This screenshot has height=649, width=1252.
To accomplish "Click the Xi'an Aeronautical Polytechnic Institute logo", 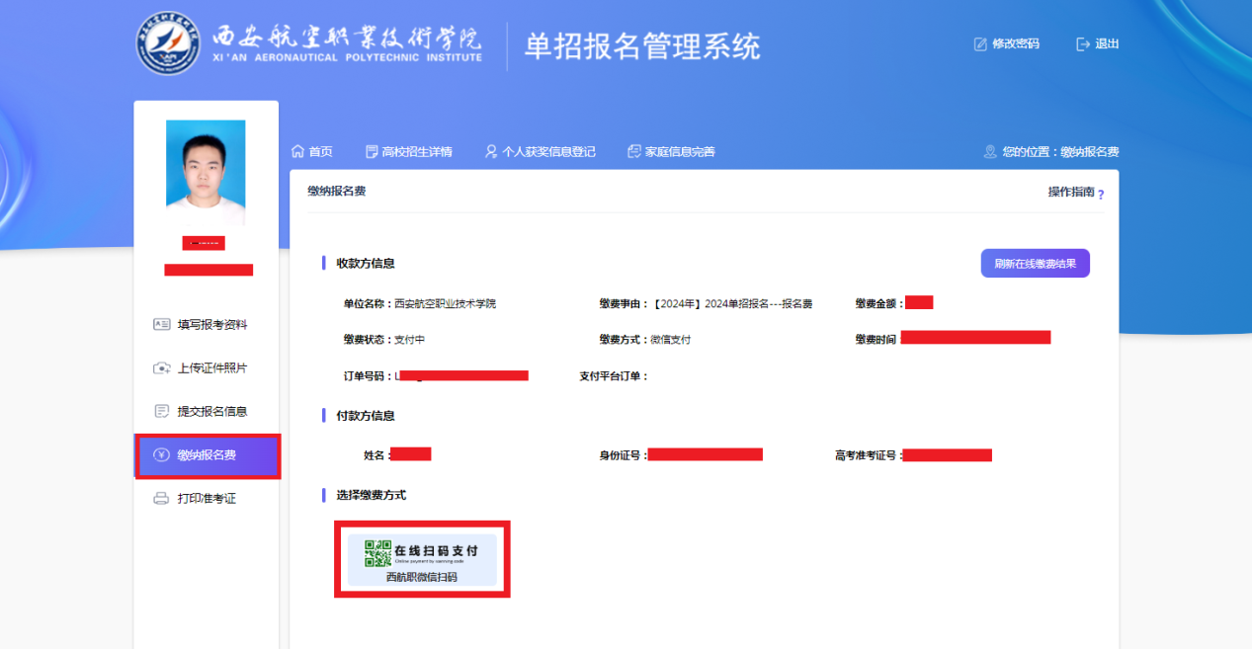I will (x=167, y=44).
